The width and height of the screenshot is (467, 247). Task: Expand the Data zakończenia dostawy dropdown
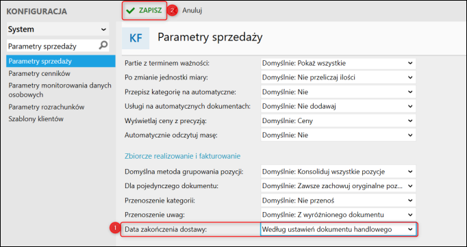tap(338, 229)
